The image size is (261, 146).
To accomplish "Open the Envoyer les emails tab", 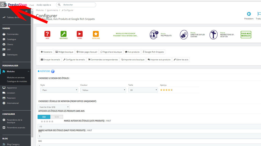I will pyautogui.click(x=50, y=60).
